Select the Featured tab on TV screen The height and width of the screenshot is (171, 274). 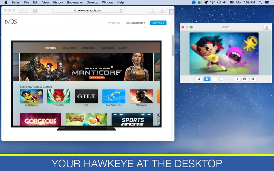pyautogui.click(x=50, y=48)
